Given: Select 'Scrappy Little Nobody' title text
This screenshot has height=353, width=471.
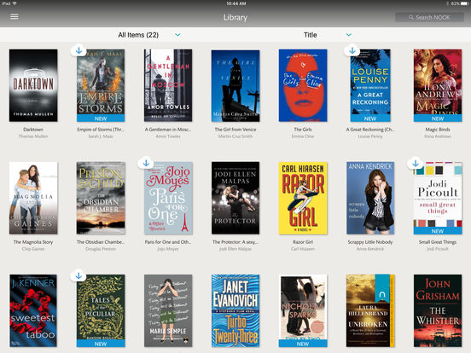Looking at the screenshot, I should (x=370, y=242).
